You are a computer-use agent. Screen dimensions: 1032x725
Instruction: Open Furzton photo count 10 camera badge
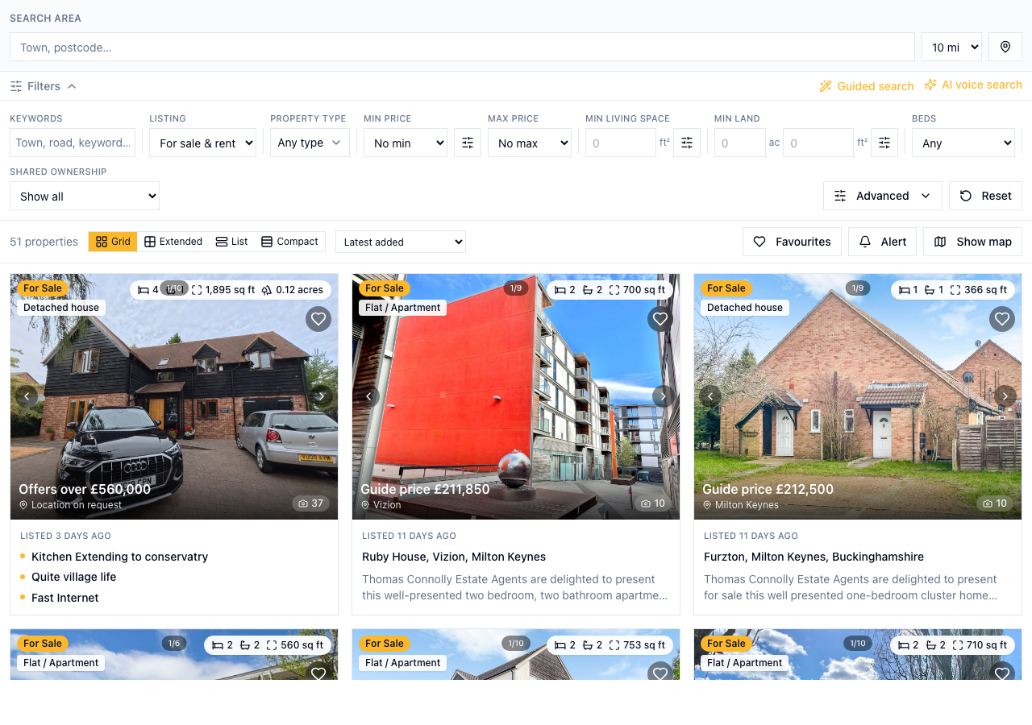pyautogui.click(x=994, y=503)
